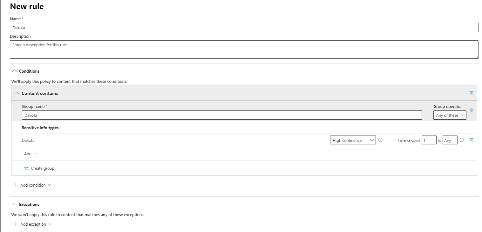Click the plus icon beside Add exception

coord(16,224)
